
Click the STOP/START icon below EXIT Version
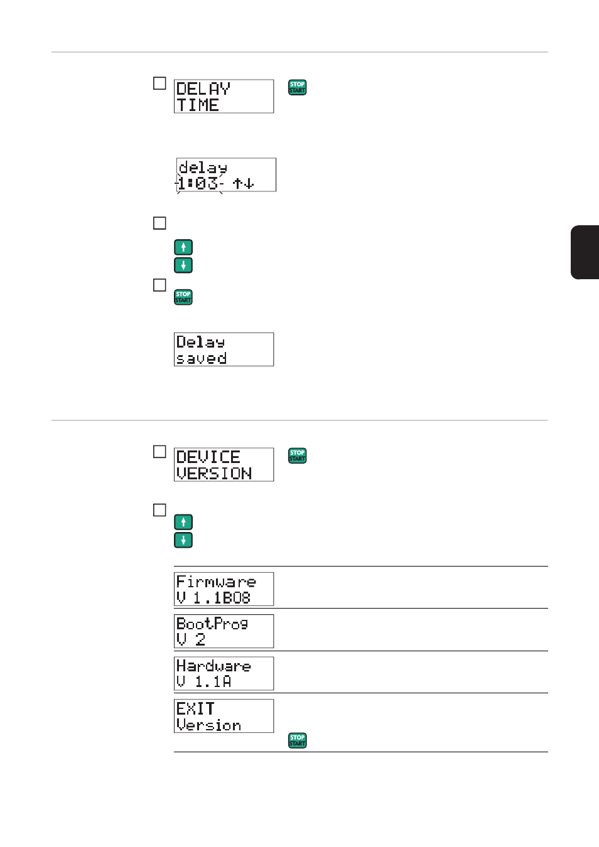(x=297, y=740)
